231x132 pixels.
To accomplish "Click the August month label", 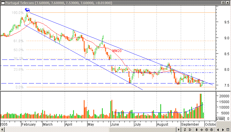I will [163, 124].
